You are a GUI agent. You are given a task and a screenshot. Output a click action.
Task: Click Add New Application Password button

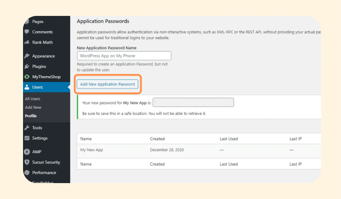(x=108, y=84)
